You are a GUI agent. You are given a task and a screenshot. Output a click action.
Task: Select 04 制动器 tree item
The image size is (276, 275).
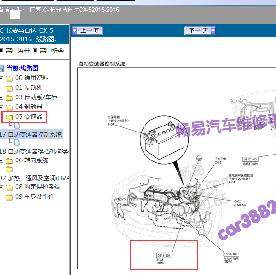pyautogui.click(x=29, y=107)
